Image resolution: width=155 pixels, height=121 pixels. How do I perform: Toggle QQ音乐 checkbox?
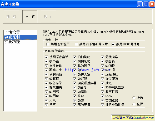74,87
